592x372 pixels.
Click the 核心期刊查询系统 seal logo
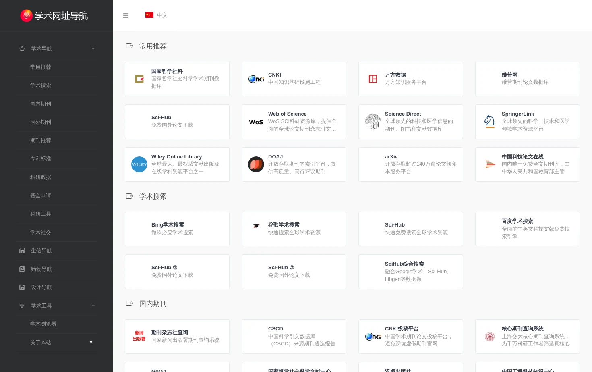[x=490, y=337]
